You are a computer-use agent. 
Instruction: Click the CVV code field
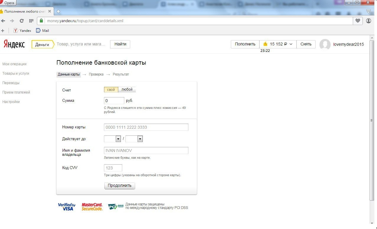click(x=113, y=168)
